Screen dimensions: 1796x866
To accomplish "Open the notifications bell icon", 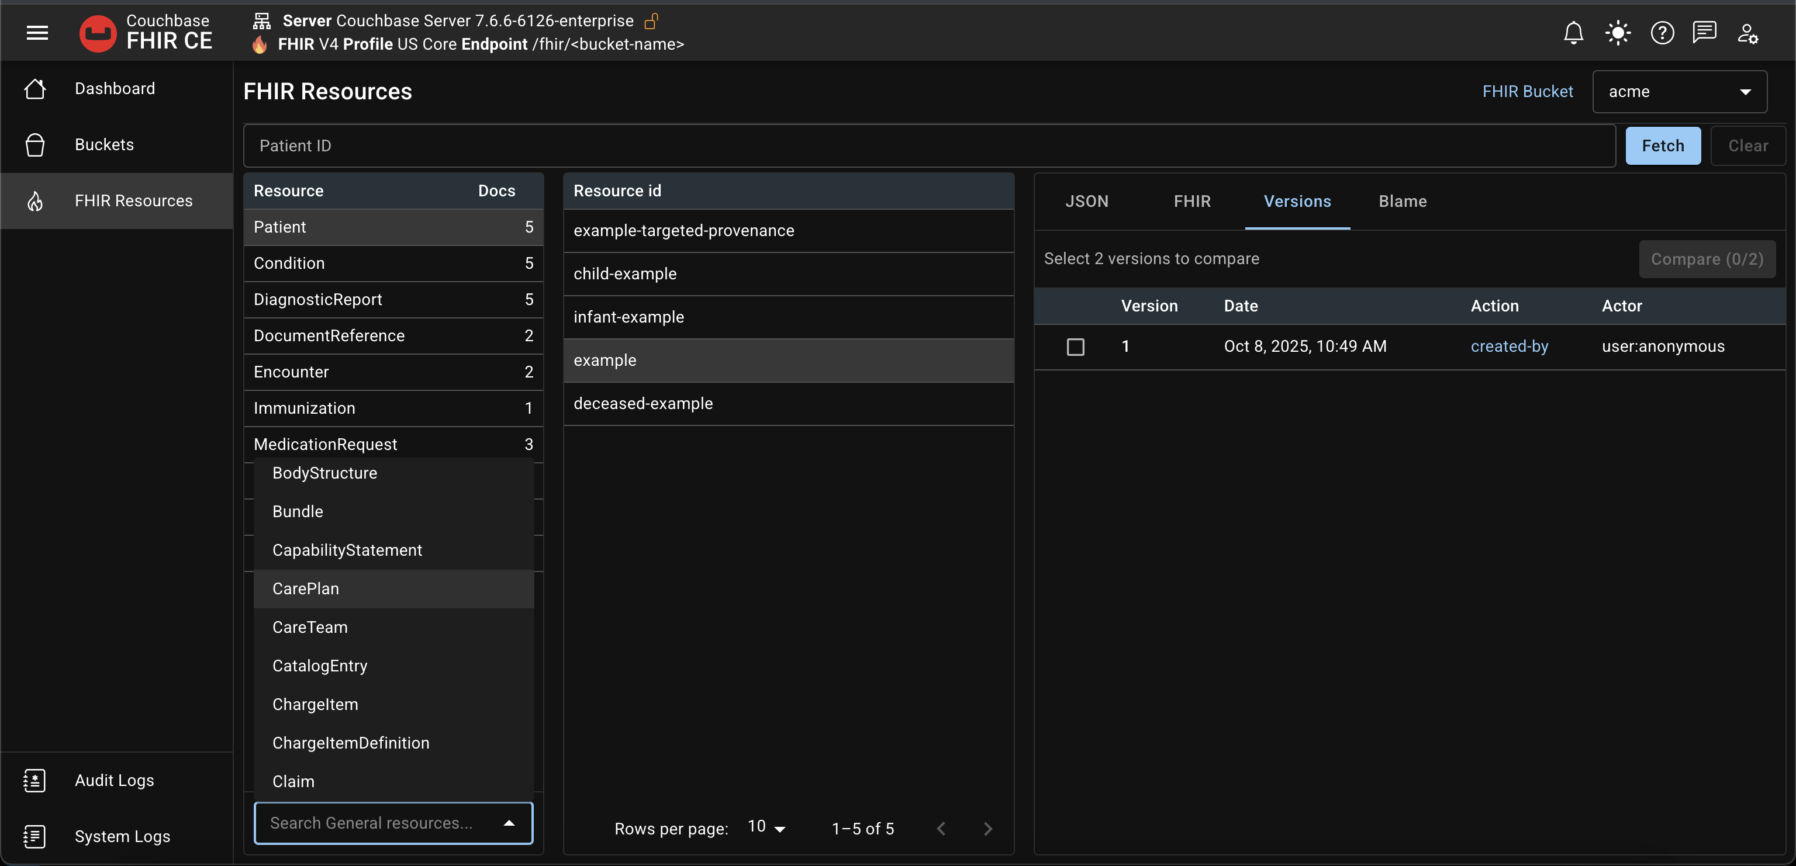I will (x=1574, y=32).
